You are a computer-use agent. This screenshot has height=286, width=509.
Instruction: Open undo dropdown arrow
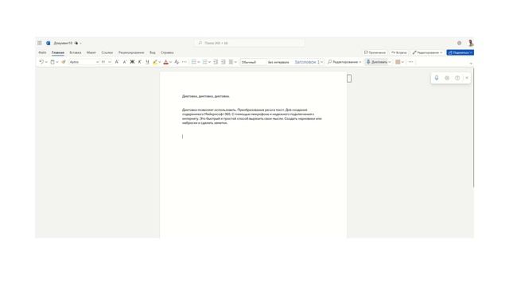tap(46, 62)
